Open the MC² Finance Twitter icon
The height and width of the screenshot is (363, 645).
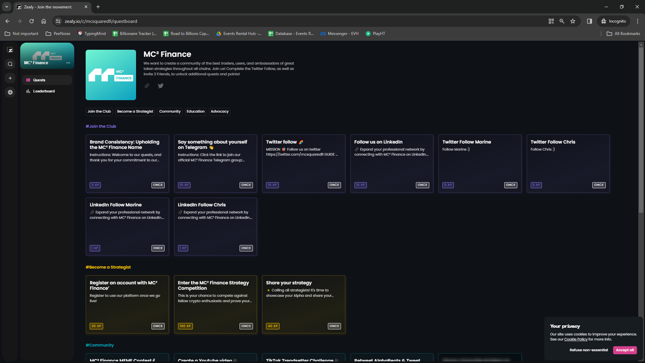coord(161,86)
